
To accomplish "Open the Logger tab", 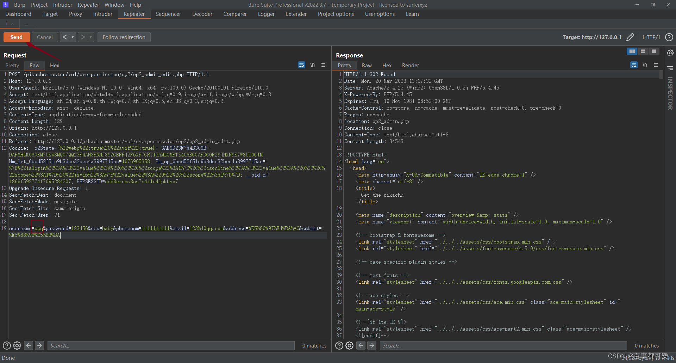I will tap(266, 14).
